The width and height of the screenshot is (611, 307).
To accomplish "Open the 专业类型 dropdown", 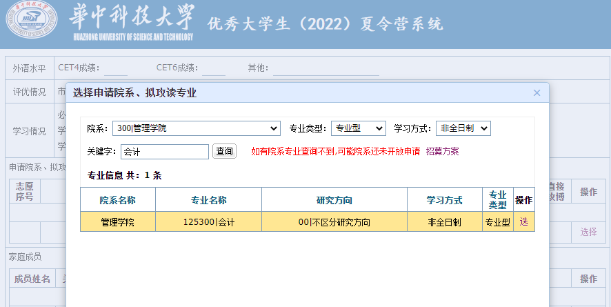I will pyautogui.click(x=358, y=128).
